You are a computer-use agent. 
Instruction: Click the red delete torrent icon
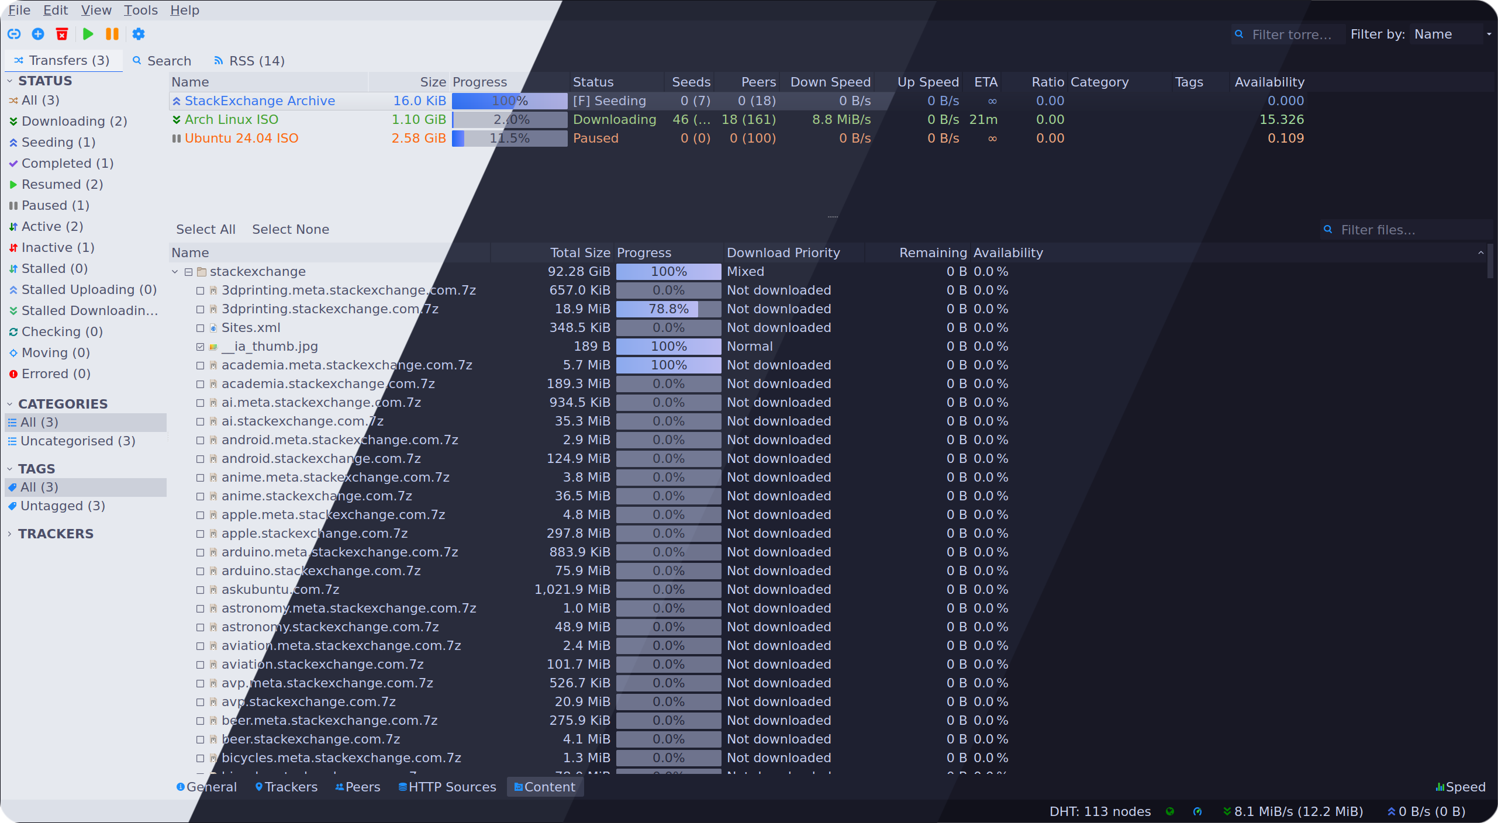pyautogui.click(x=62, y=34)
